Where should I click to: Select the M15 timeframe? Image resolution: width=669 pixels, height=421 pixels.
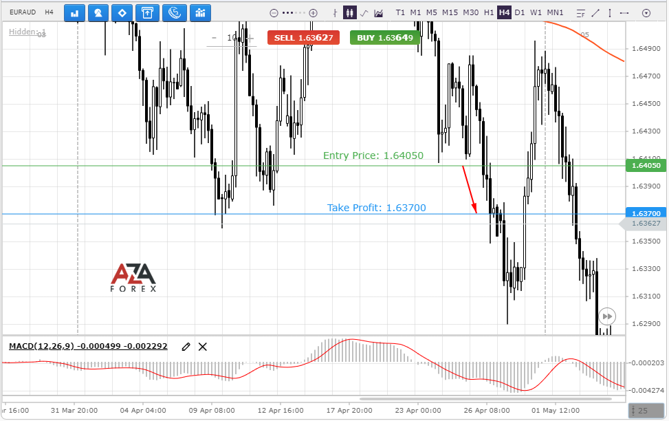(x=450, y=12)
